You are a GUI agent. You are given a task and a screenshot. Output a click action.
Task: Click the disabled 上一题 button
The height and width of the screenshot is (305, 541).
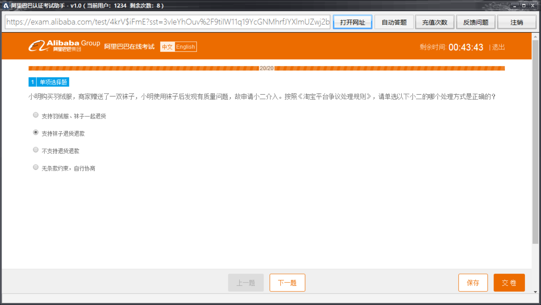[246, 283]
